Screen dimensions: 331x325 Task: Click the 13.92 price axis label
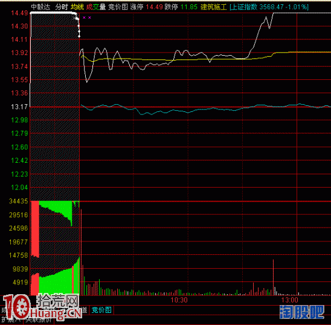[19, 53]
